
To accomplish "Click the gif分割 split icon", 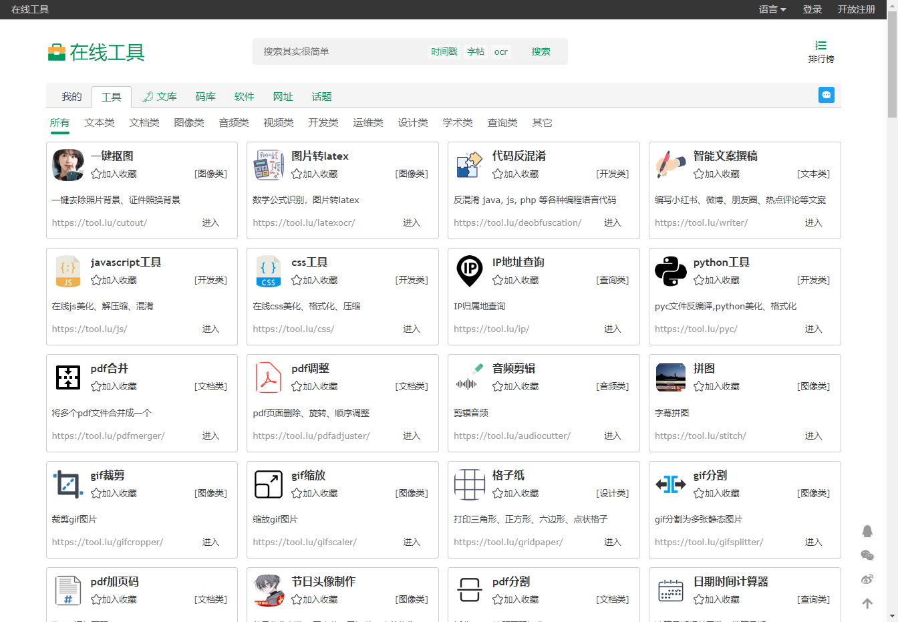I will tap(671, 484).
